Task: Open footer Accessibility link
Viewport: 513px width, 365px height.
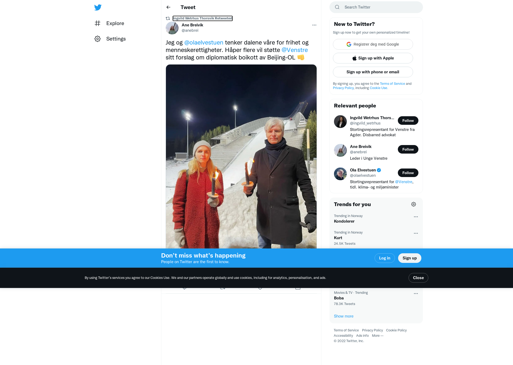Action: (x=343, y=336)
